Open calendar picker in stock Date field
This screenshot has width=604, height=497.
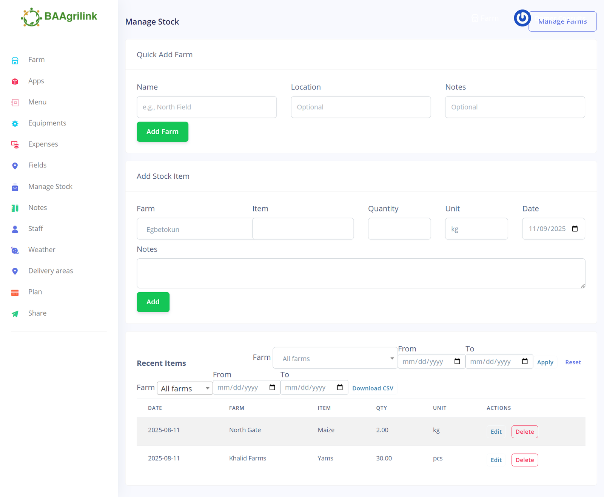pyautogui.click(x=575, y=229)
